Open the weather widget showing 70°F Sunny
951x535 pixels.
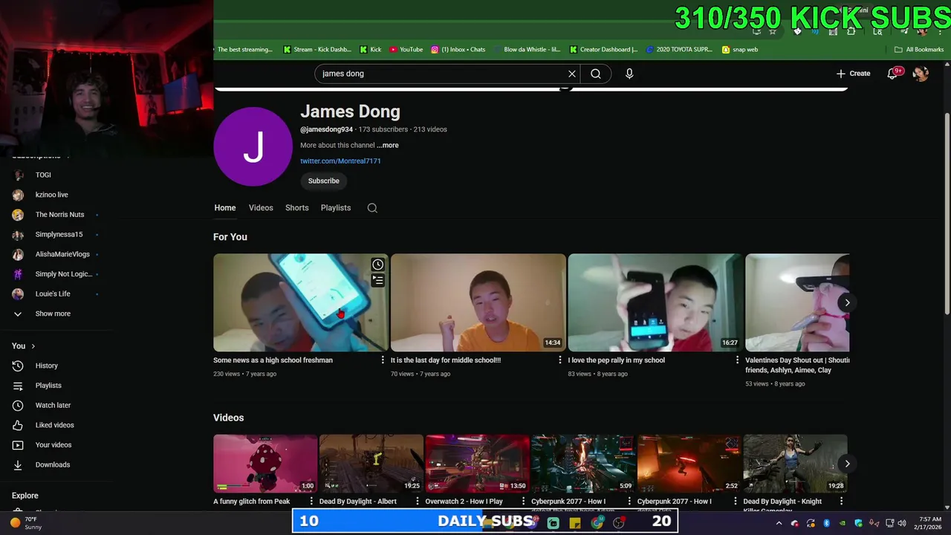tap(25, 523)
